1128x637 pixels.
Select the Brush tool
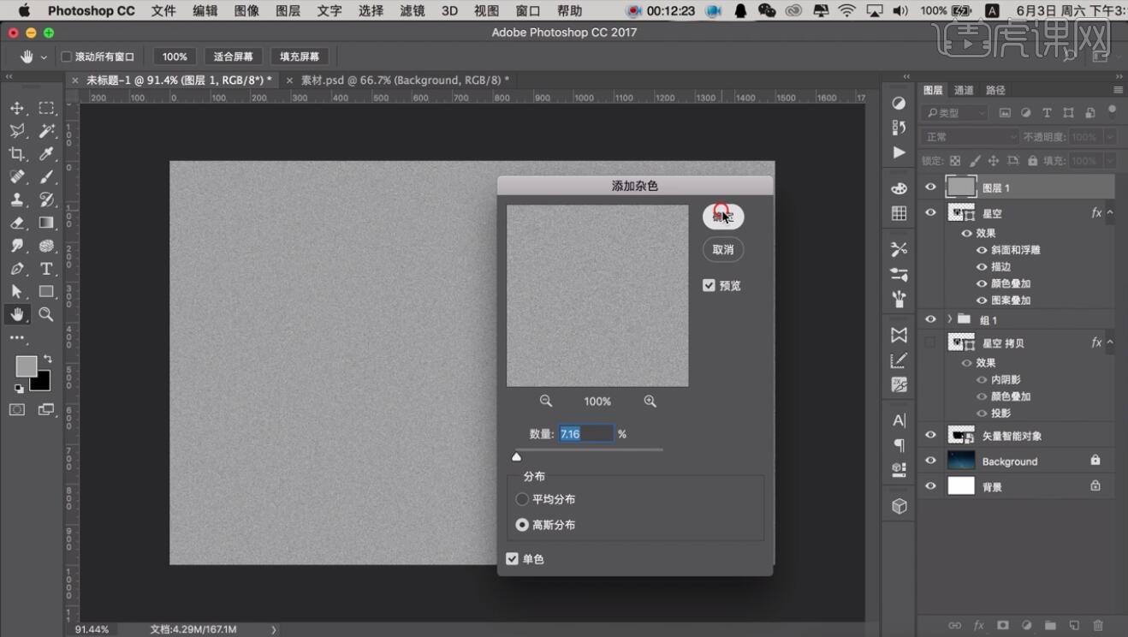click(x=46, y=176)
